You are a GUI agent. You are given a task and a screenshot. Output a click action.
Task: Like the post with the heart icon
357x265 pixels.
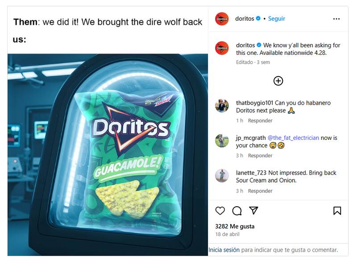coord(220,211)
